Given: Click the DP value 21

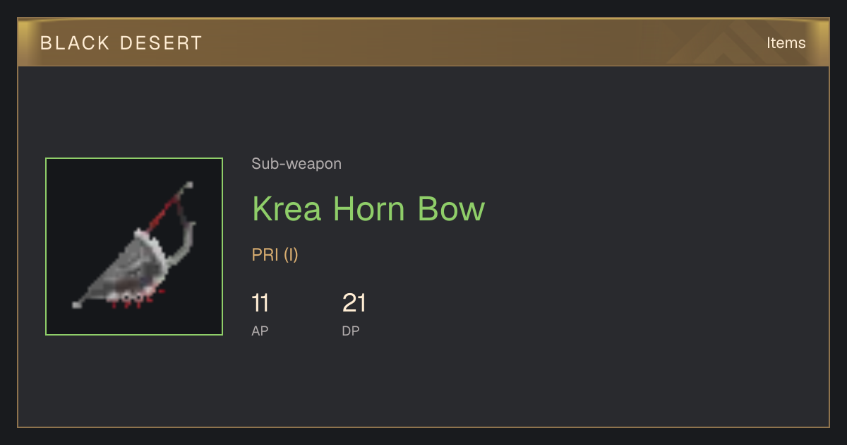Looking at the screenshot, I should [x=354, y=304].
